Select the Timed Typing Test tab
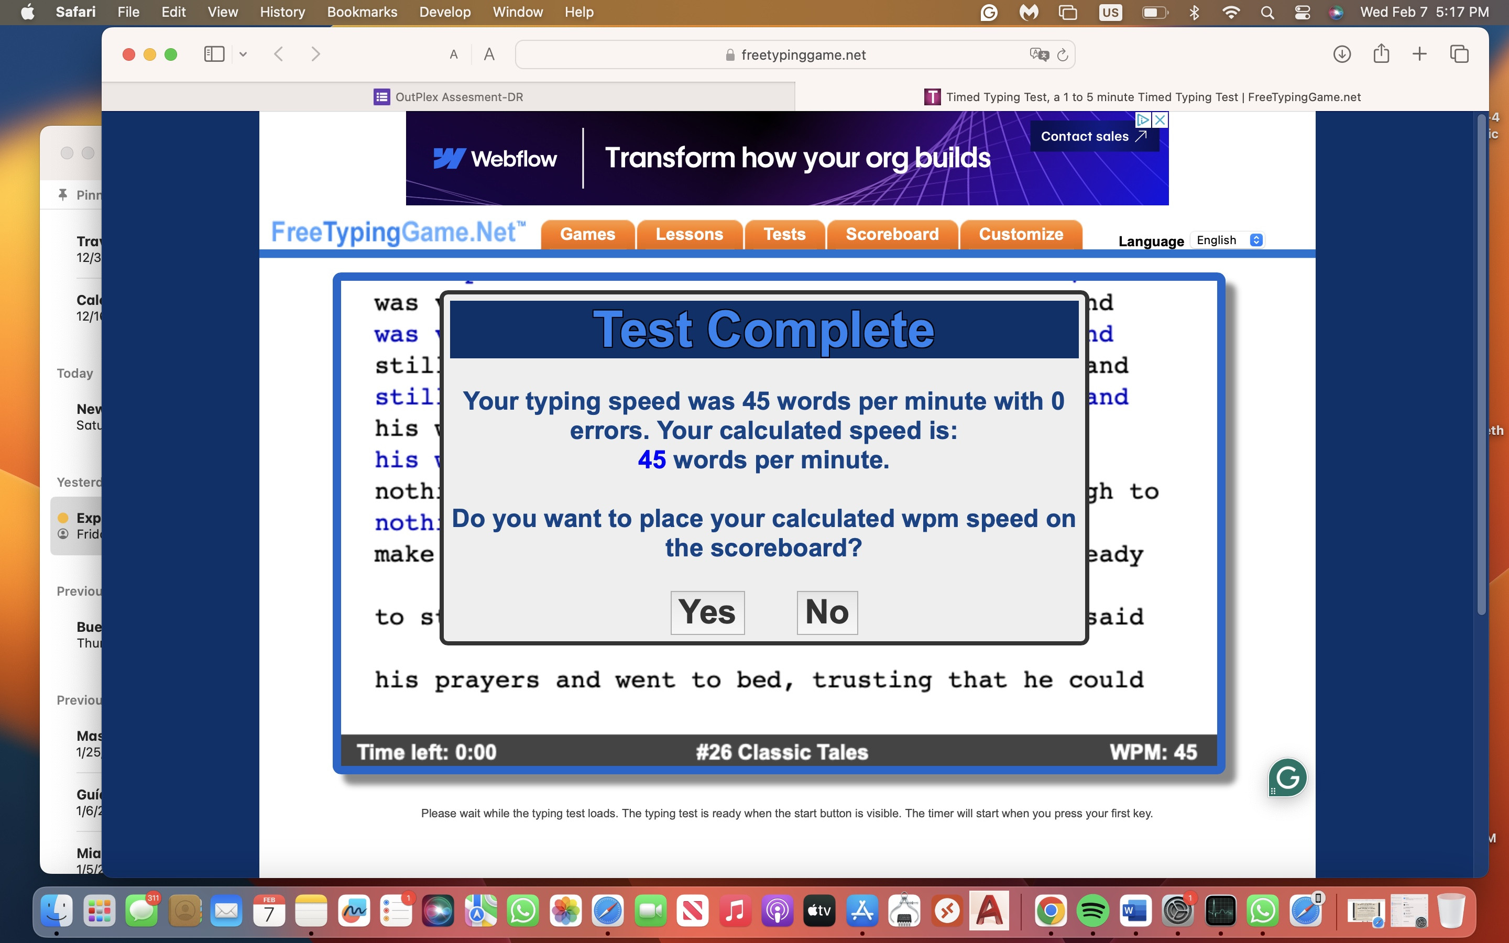 [x=1142, y=97]
